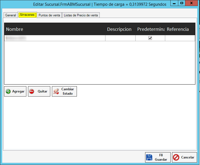Click the red prohibition Cancelar icon
The width and height of the screenshot is (200, 165).
[x=176, y=157]
